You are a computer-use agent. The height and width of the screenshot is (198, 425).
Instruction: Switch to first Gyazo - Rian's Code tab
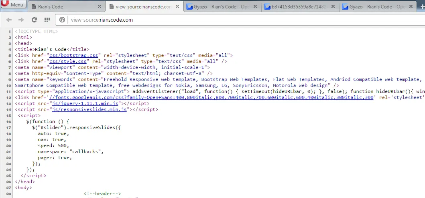(x=222, y=7)
